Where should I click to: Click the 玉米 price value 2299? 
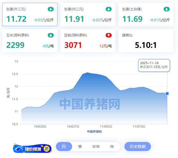15,45
